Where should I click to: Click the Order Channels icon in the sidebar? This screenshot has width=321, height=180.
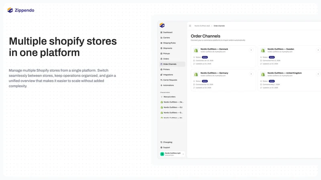pyautogui.click(x=161, y=64)
